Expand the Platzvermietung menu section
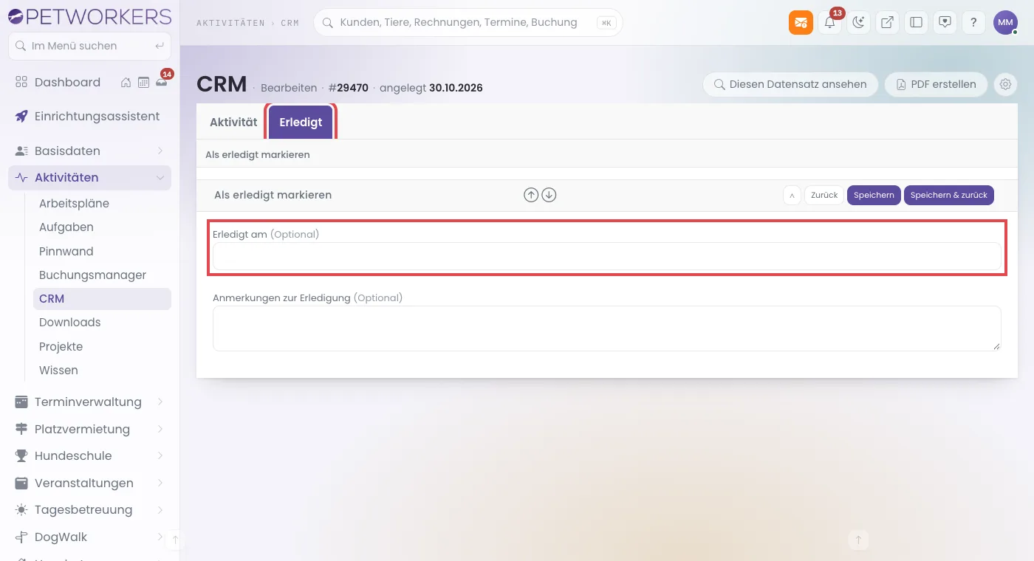The image size is (1034, 561). pyautogui.click(x=89, y=429)
